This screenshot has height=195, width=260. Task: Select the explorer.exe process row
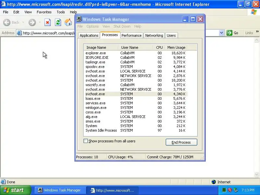(136, 53)
